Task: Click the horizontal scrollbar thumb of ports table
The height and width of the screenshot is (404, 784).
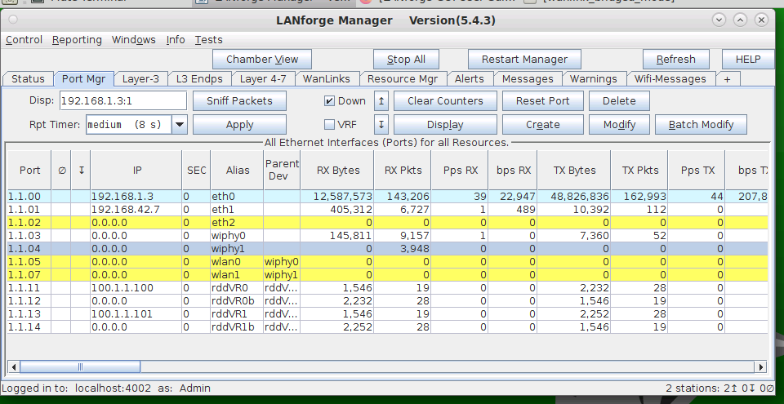Action: [80, 367]
